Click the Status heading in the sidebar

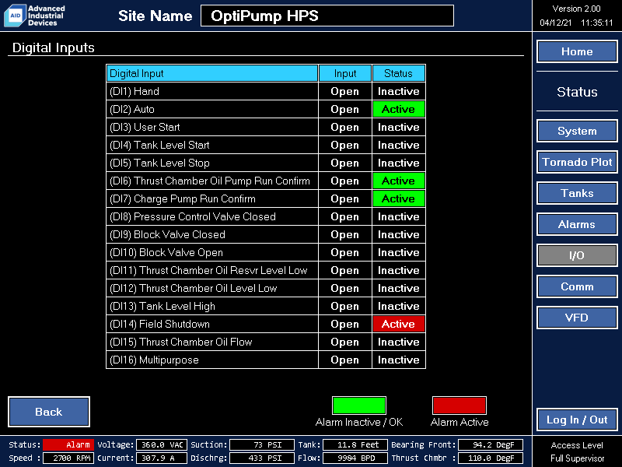[x=577, y=92]
